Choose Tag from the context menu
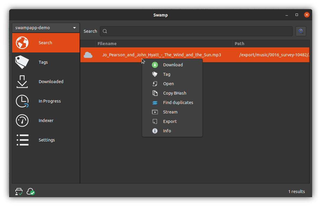 coord(172,74)
